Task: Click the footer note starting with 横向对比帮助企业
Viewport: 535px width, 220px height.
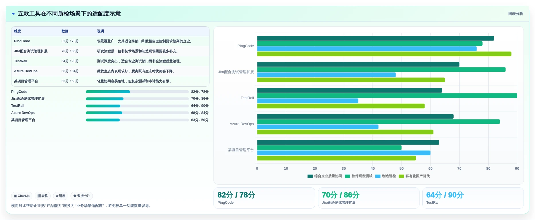Action: (x=82, y=206)
